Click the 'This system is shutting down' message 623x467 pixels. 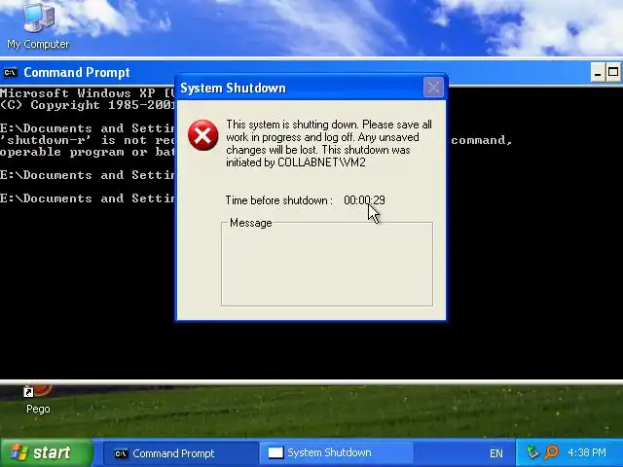tap(329, 143)
